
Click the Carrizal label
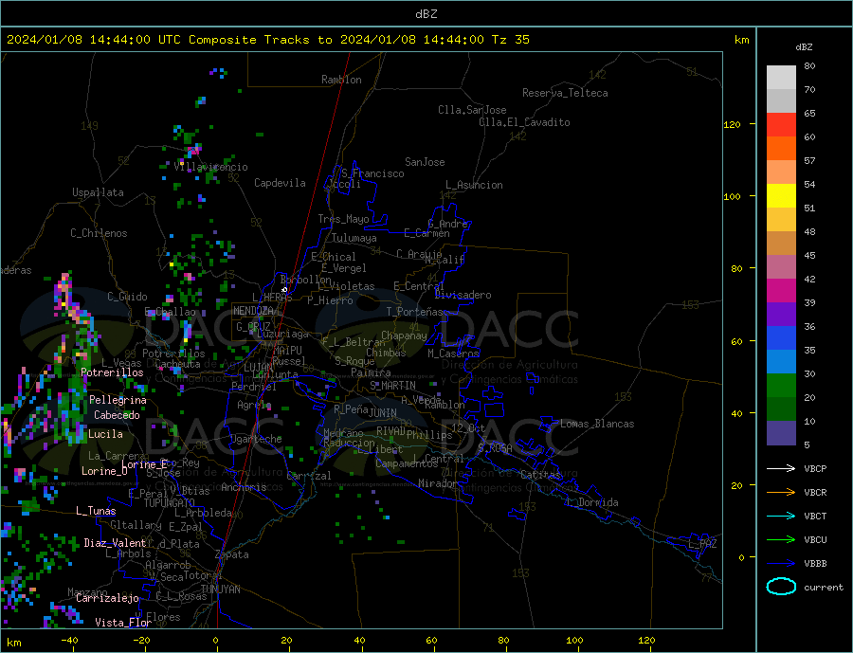tap(309, 476)
